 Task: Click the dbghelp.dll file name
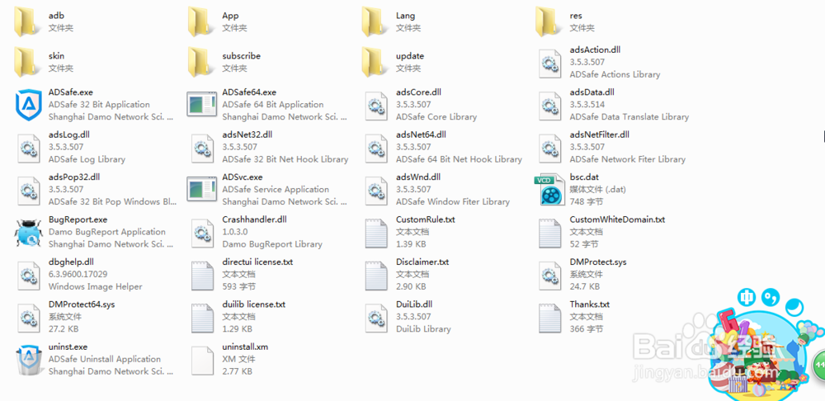tap(71, 262)
